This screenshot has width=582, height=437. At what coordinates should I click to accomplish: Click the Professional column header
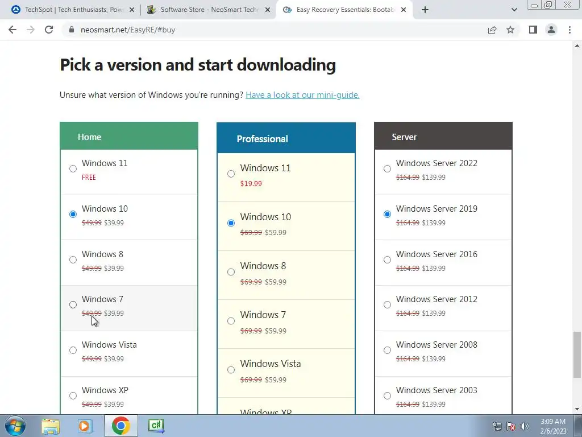tap(286, 138)
